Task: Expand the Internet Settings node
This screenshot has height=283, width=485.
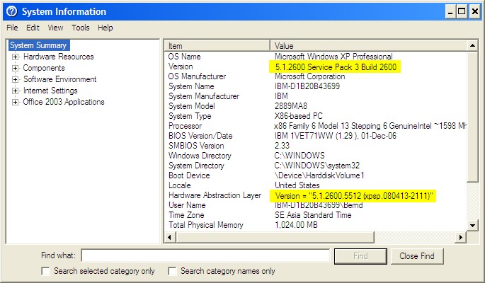Action: pyautogui.click(x=15, y=91)
